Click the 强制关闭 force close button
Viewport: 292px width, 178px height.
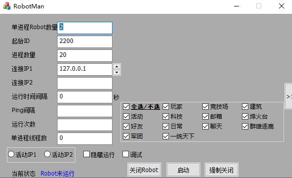coord(222,170)
